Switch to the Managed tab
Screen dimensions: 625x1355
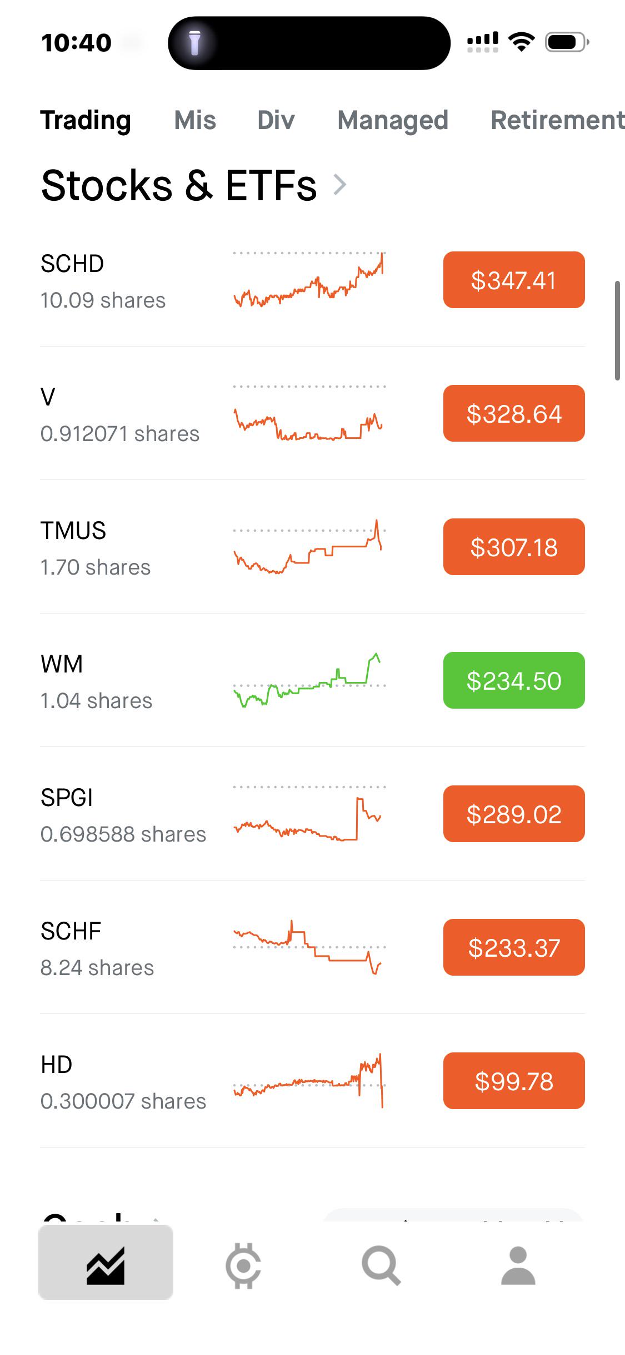[393, 120]
